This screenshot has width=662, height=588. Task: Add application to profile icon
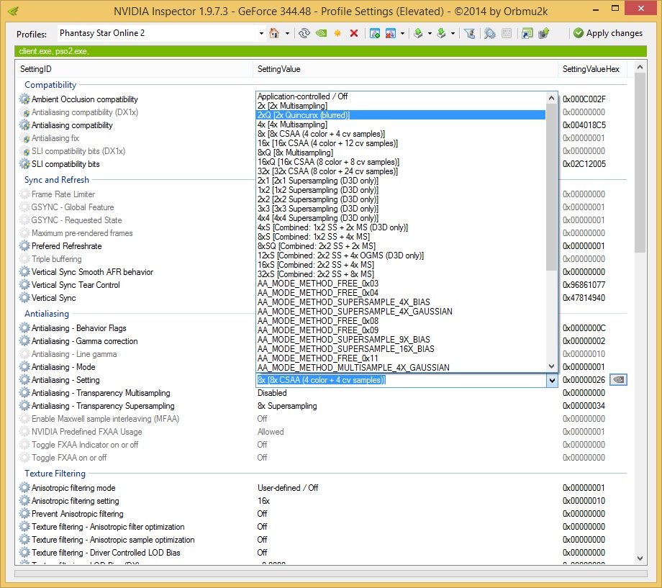[x=374, y=33]
